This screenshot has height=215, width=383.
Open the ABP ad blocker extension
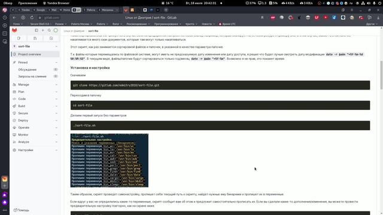(273, 17)
